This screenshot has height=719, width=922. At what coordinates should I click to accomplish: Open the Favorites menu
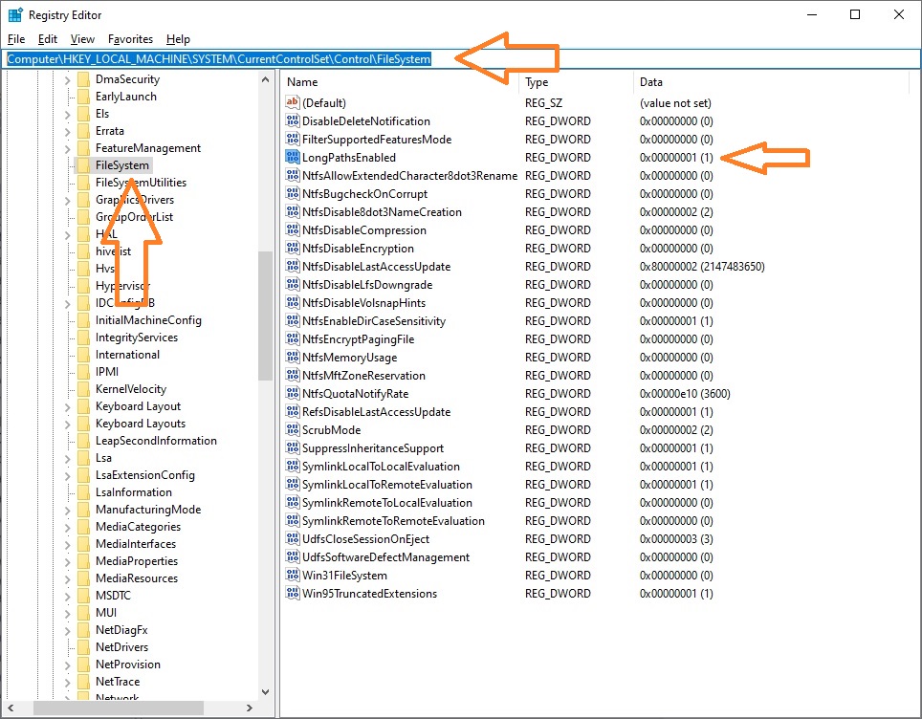130,39
